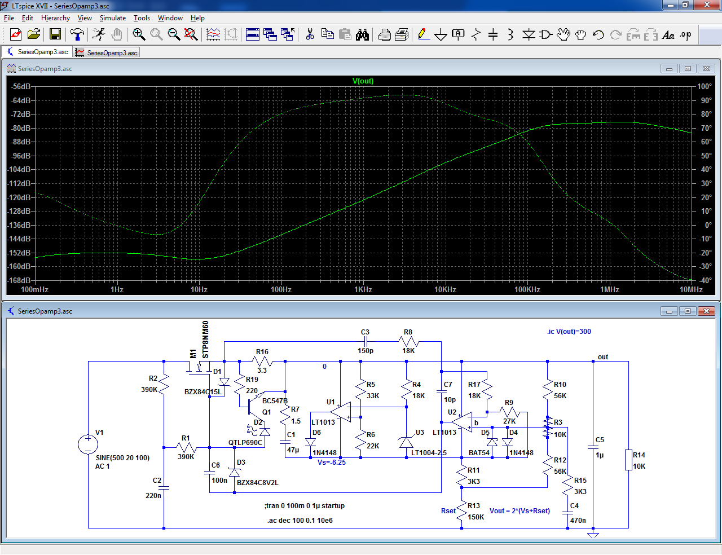
Task: Select the Text Aa tool
Action: 668,34
